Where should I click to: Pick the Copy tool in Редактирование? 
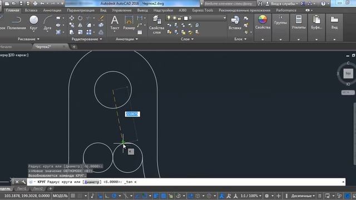point(72,25)
